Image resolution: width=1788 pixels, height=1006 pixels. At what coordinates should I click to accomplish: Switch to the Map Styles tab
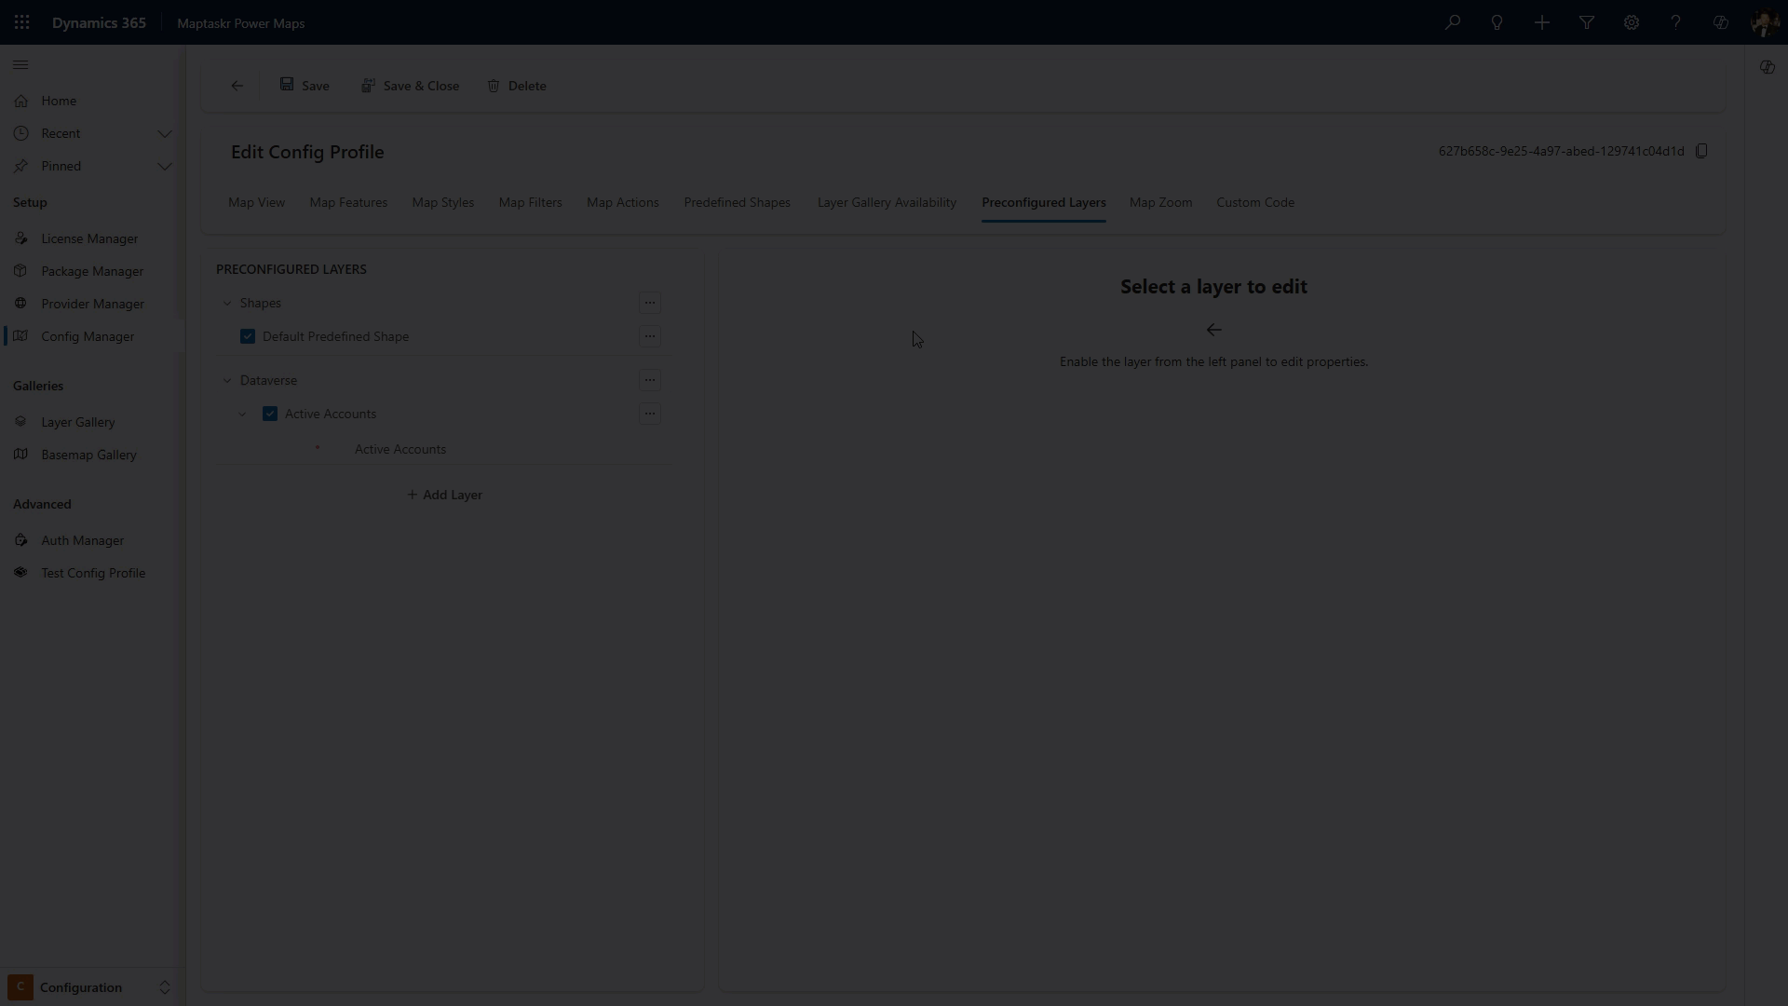coord(442,202)
